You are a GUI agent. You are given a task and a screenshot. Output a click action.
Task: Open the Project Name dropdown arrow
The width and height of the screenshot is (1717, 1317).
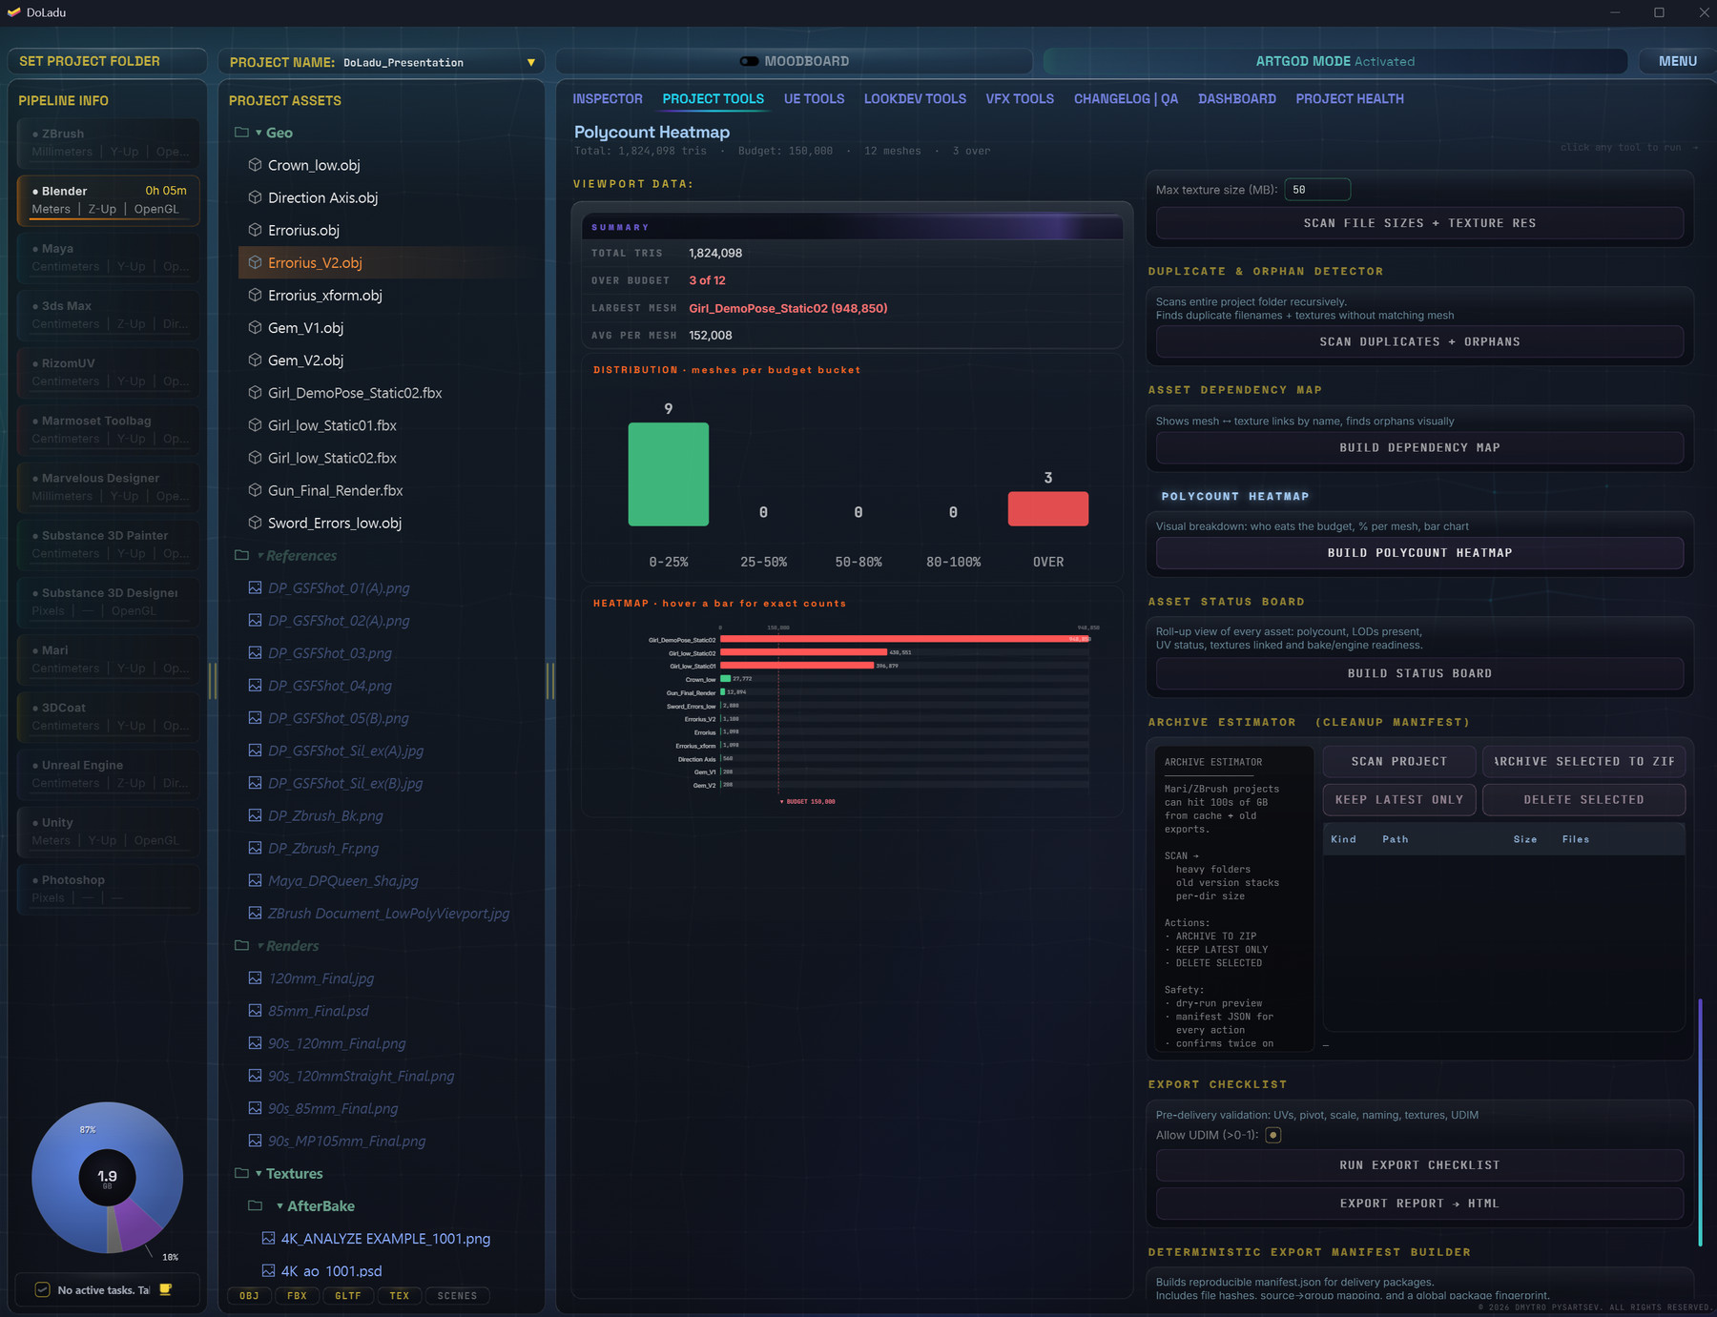(530, 62)
